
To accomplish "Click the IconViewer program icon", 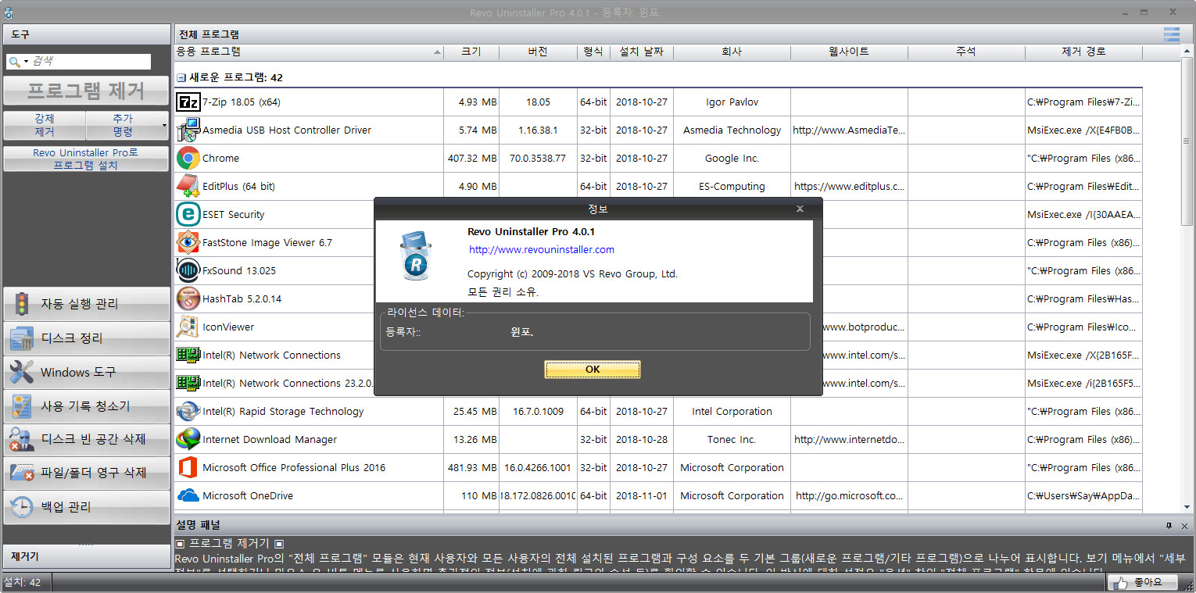I will click(188, 327).
